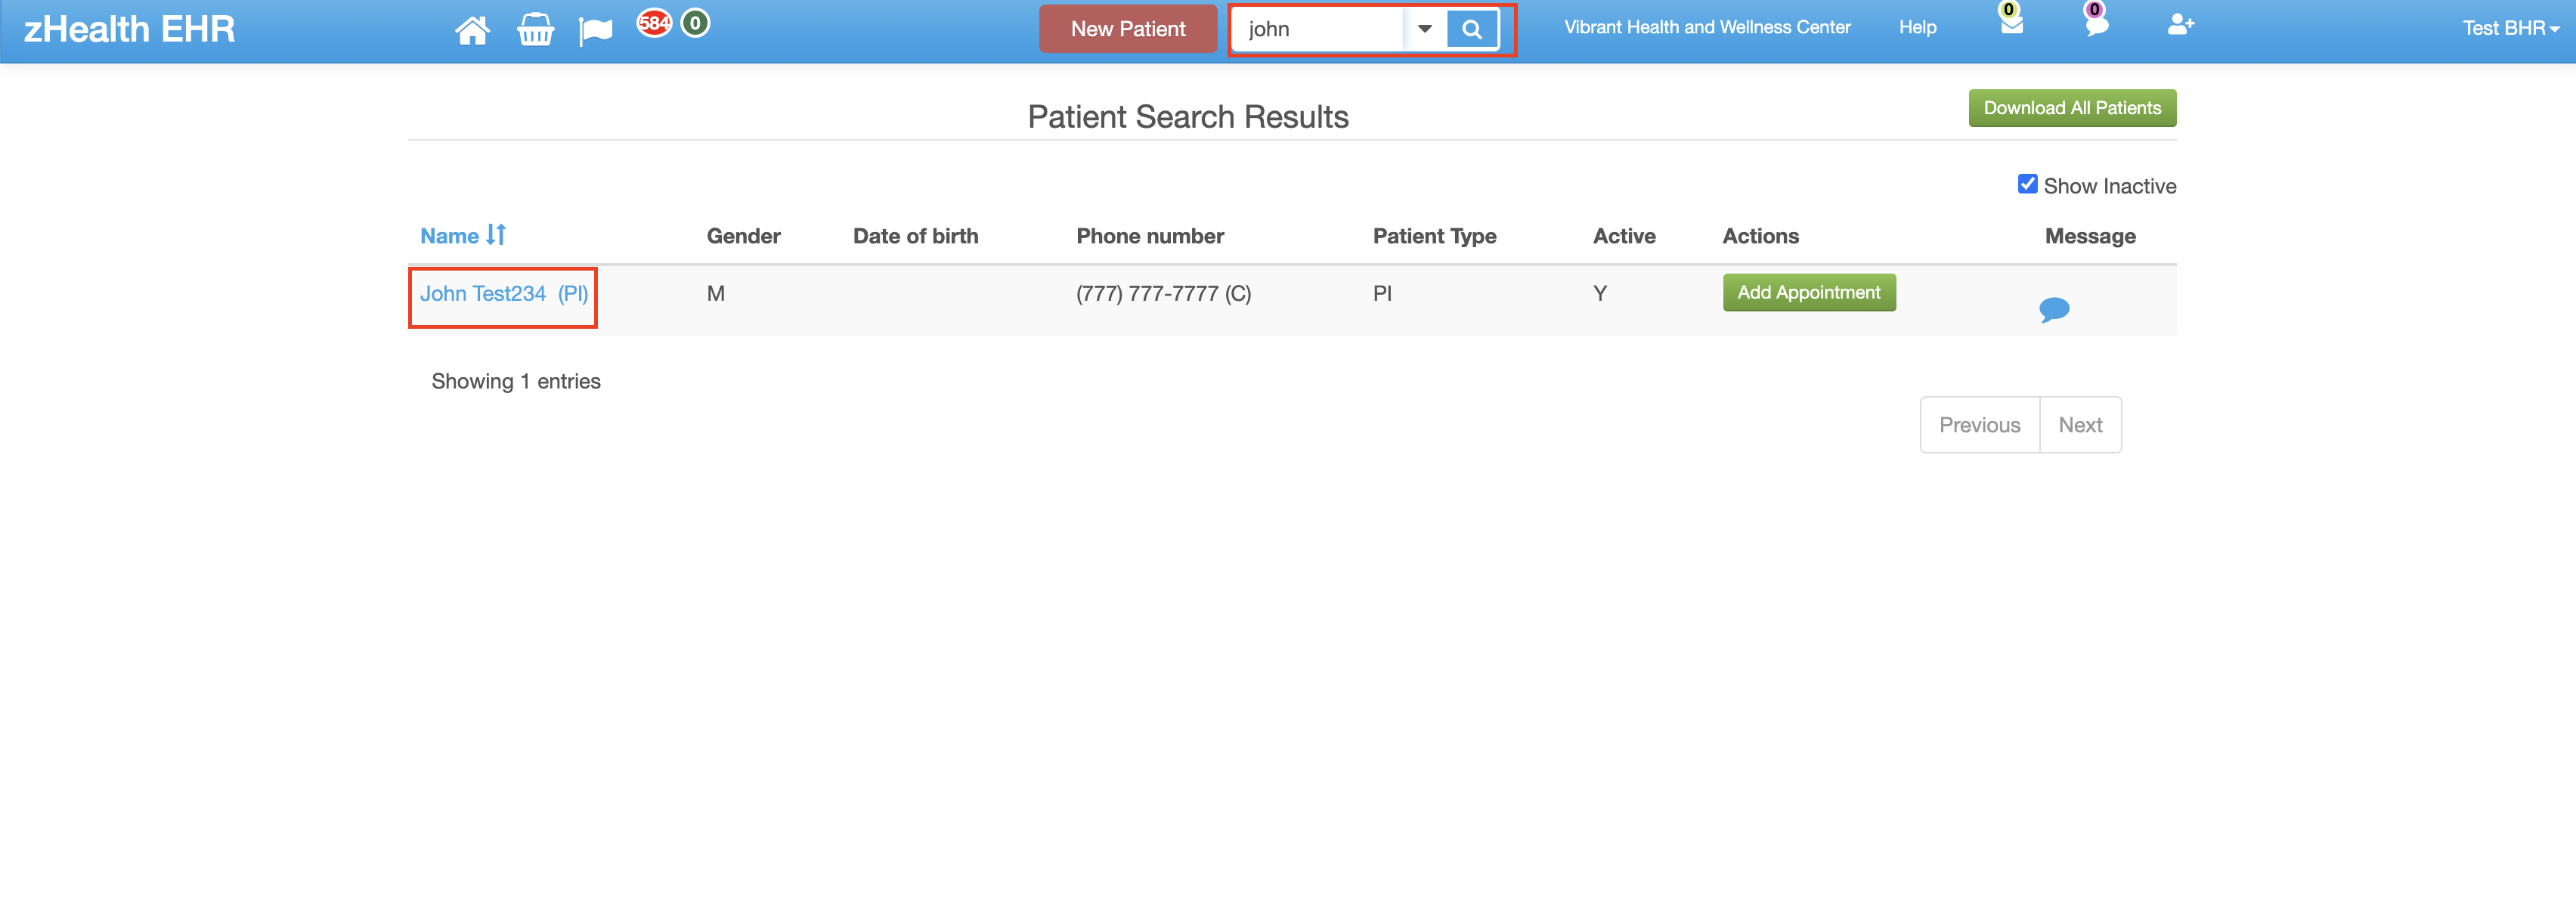This screenshot has height=907, width=2576.
Task: Click phone (777) 777-7777 (C)
Action: [1163, 294]
